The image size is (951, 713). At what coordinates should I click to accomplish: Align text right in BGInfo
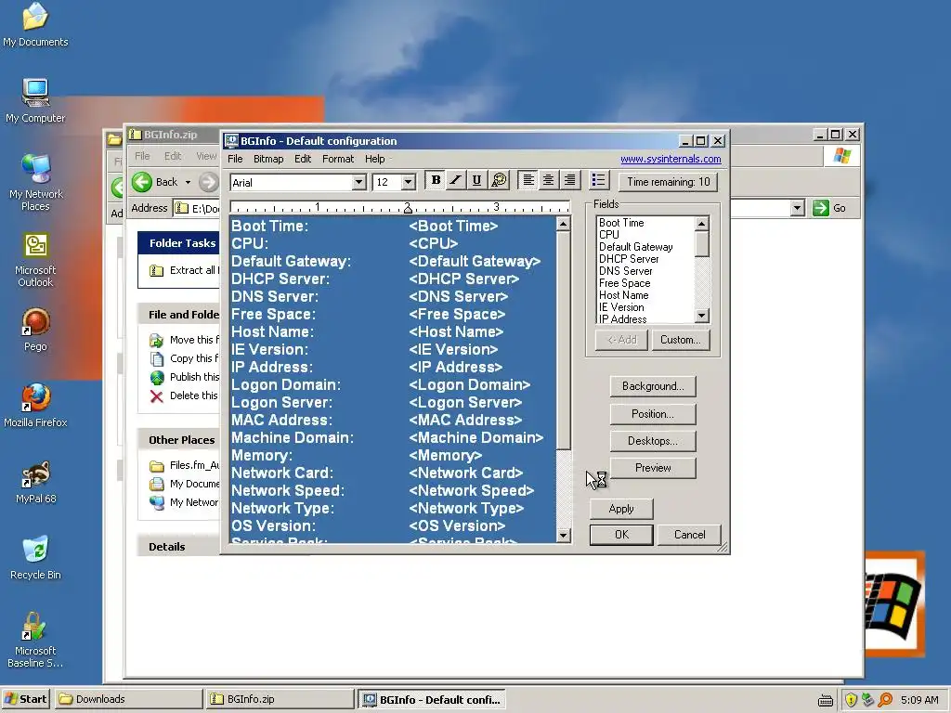[569, 180]
